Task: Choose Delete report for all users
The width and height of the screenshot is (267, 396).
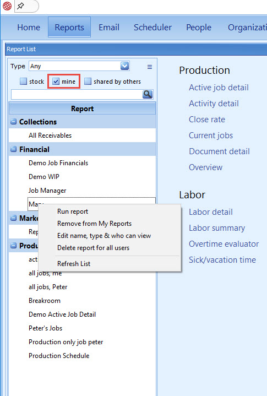Action: (x=94, y=248)
